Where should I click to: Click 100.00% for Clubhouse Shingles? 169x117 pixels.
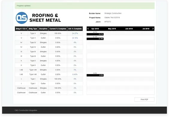click(58, 88)
